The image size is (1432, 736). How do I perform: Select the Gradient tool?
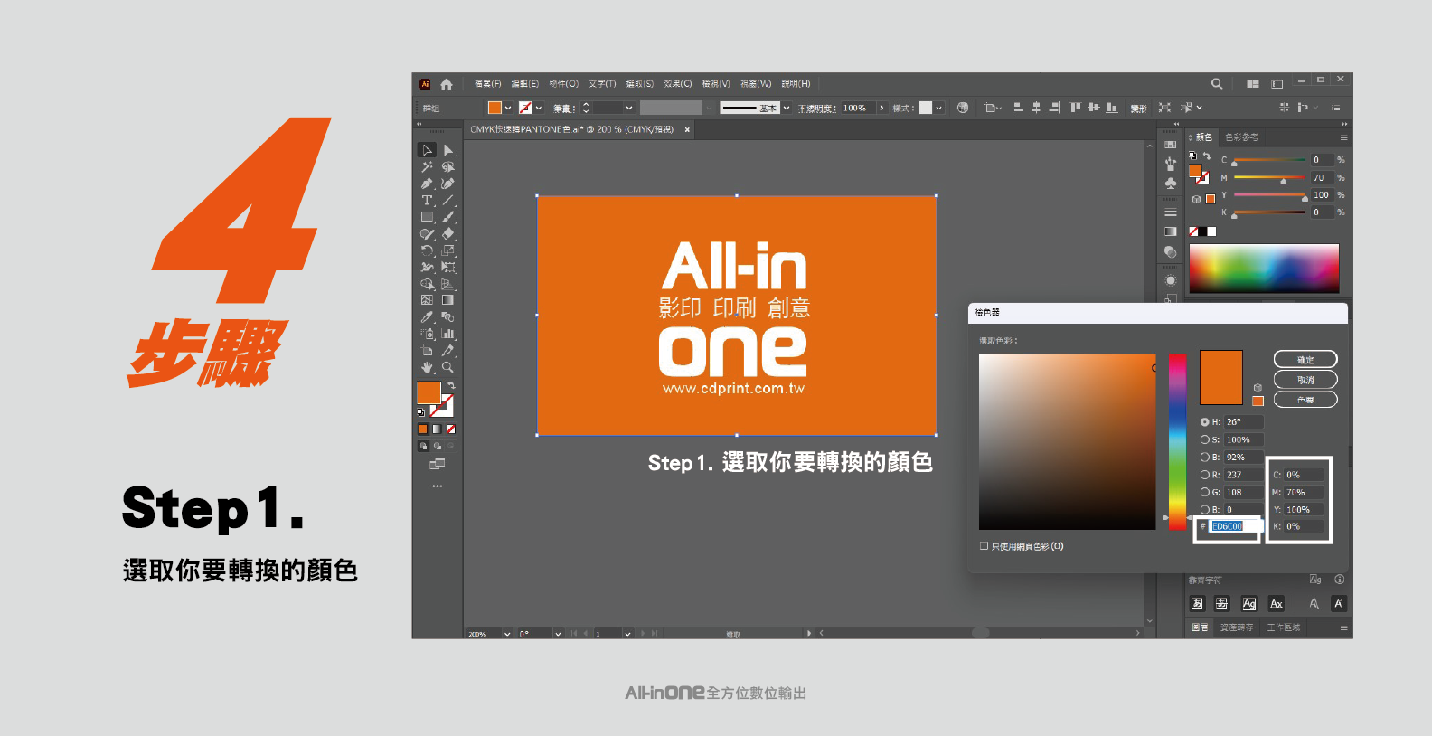(x=448, y=300)
